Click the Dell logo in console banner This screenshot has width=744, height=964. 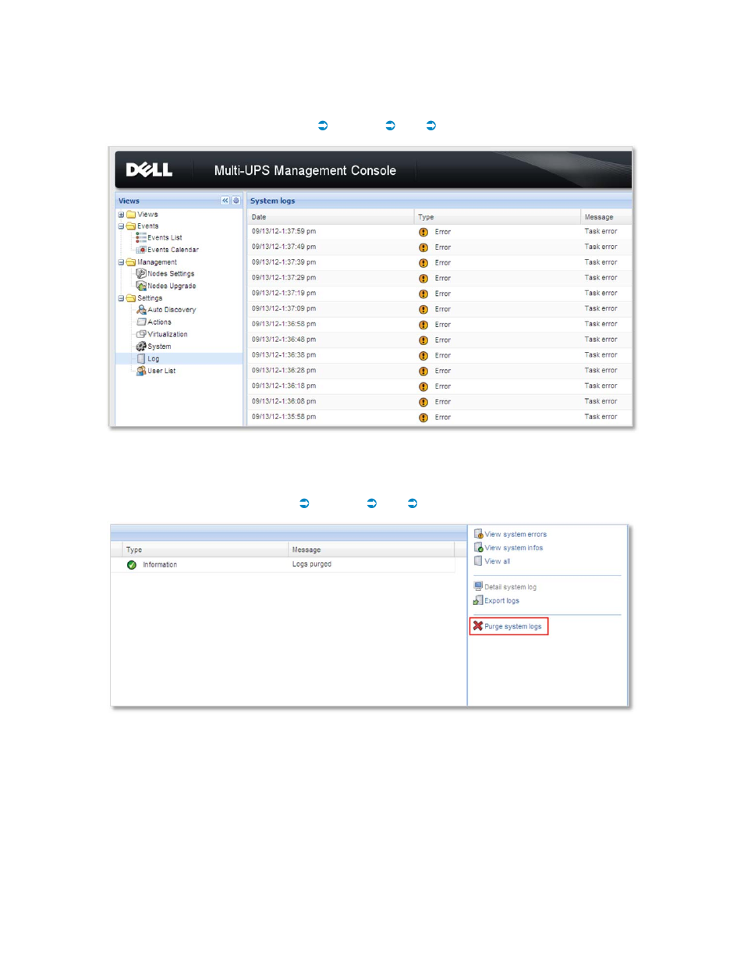(149, 170)
